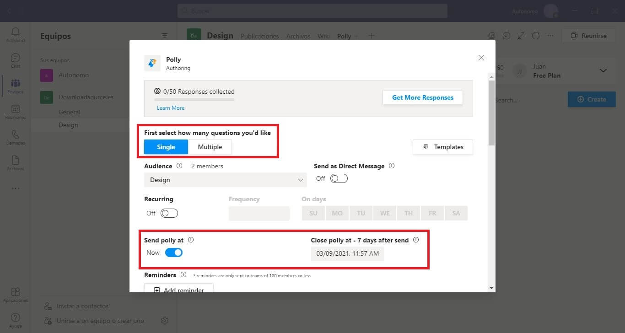
Task: Click the team settings gear icon
Action: [x=165, y=321]
